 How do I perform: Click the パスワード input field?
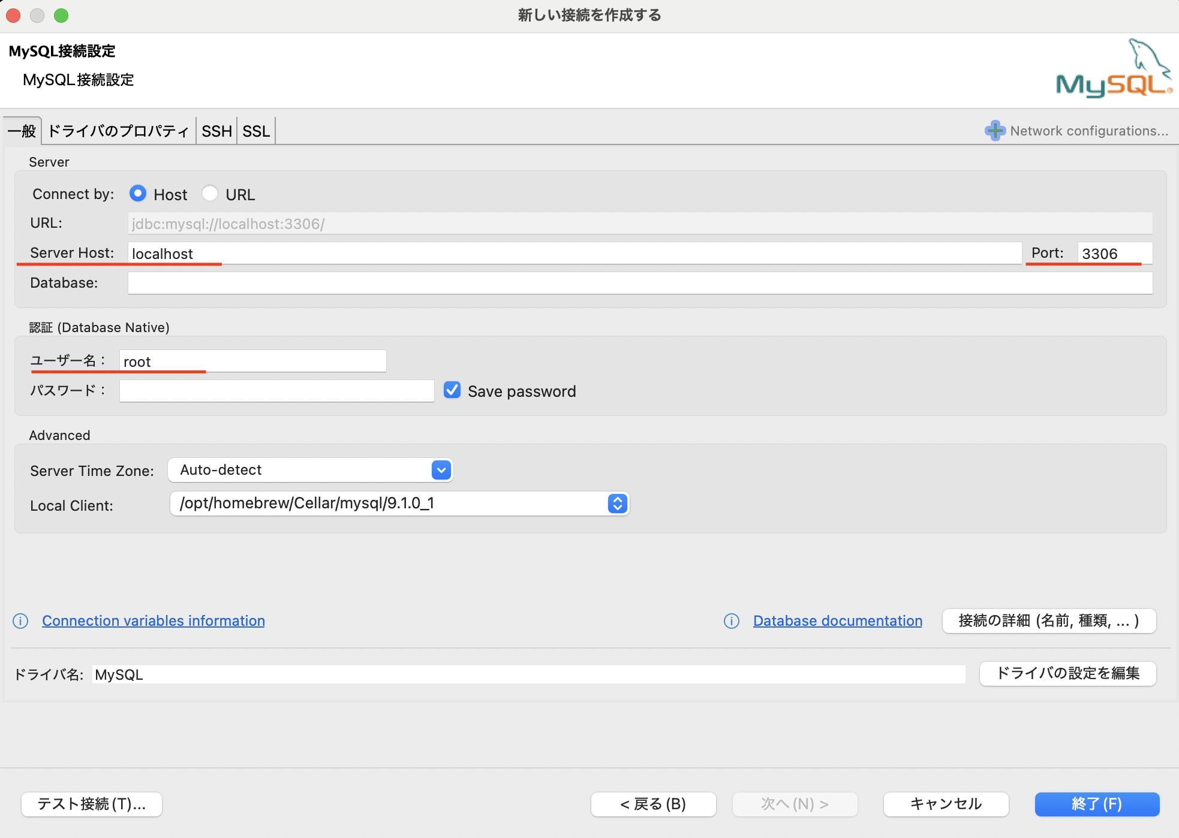point(276,390)
